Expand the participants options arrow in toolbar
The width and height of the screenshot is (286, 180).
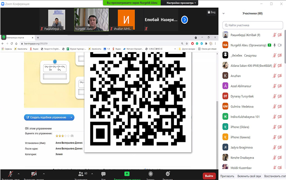coord(92,174)
